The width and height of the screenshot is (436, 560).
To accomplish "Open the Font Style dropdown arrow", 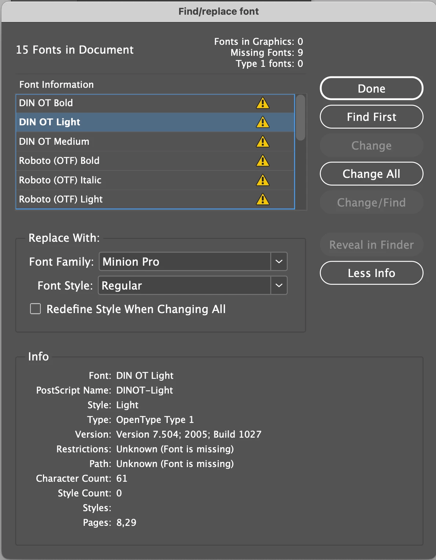I will 279,286.
